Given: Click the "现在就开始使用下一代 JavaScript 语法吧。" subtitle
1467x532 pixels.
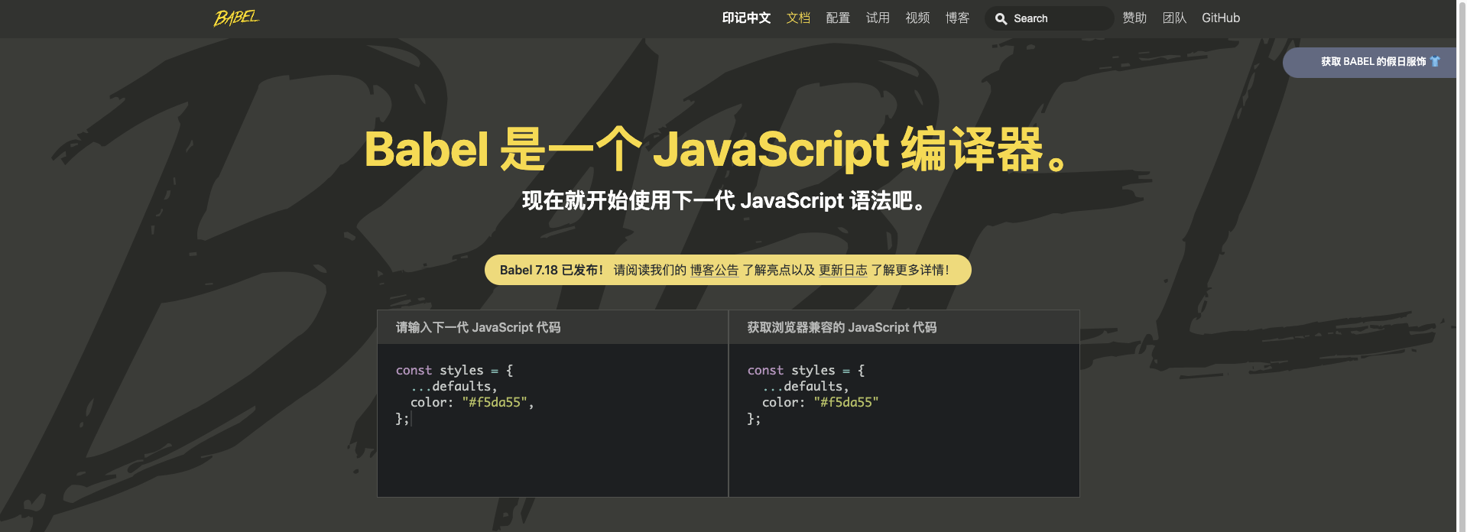Looking at the screenshot, I should tap(725, 201).
